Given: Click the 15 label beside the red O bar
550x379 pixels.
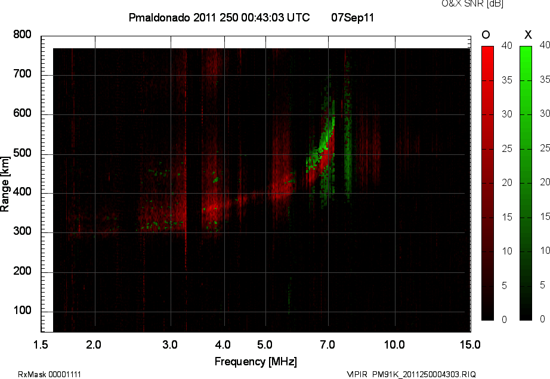Looking at the screenshot, I should [507, 218].
